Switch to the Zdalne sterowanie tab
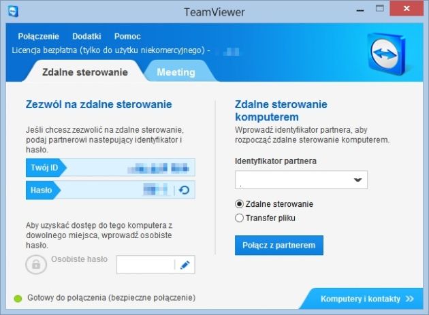This screenshot has height=315, width=429. coord(85,72)
